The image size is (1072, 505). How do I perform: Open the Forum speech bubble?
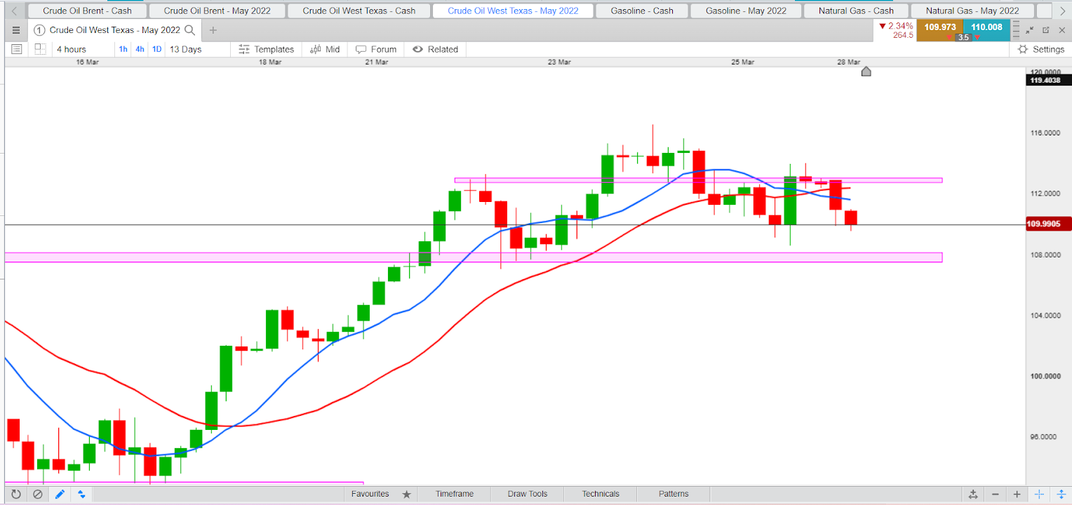(x=361, y=49)
